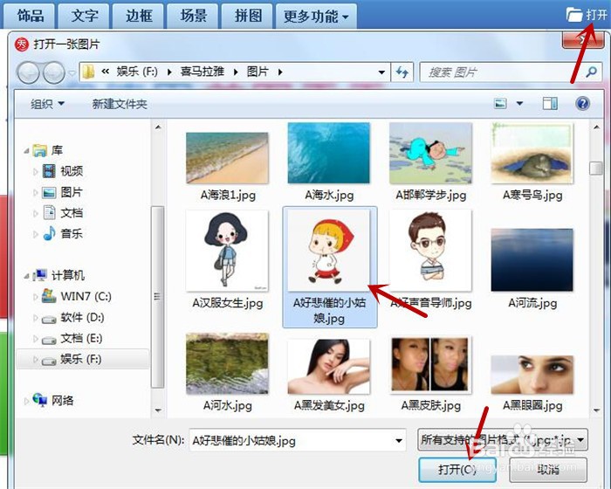Click 新建文件夹 button

point(120,104)
